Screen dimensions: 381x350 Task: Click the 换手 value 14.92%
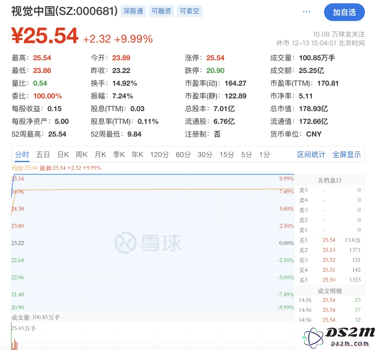[x=125, y=83]
